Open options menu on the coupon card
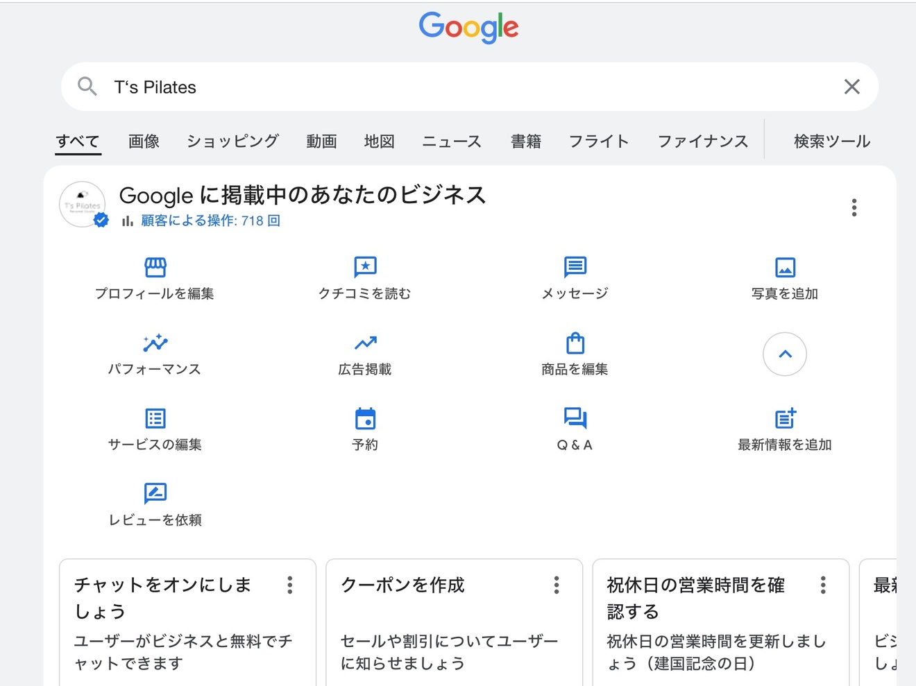The image size is (916, 686). (557, 585)
